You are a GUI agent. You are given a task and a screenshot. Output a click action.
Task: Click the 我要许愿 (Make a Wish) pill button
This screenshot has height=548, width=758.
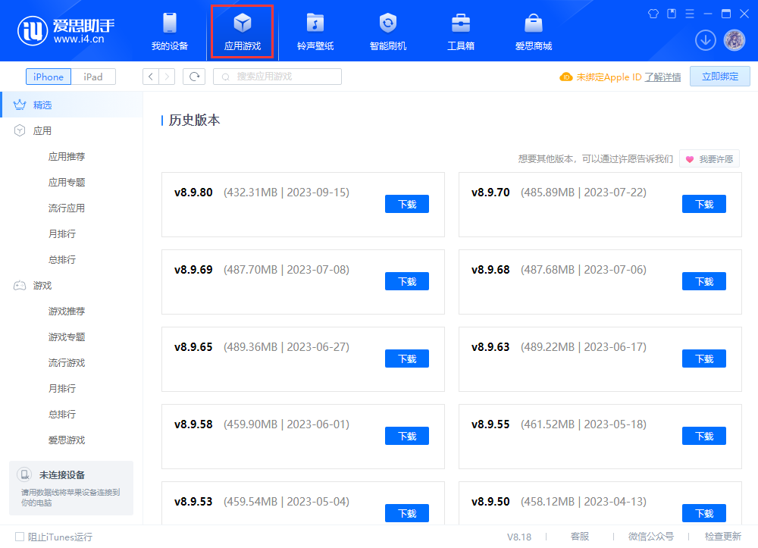coord(711,158)
